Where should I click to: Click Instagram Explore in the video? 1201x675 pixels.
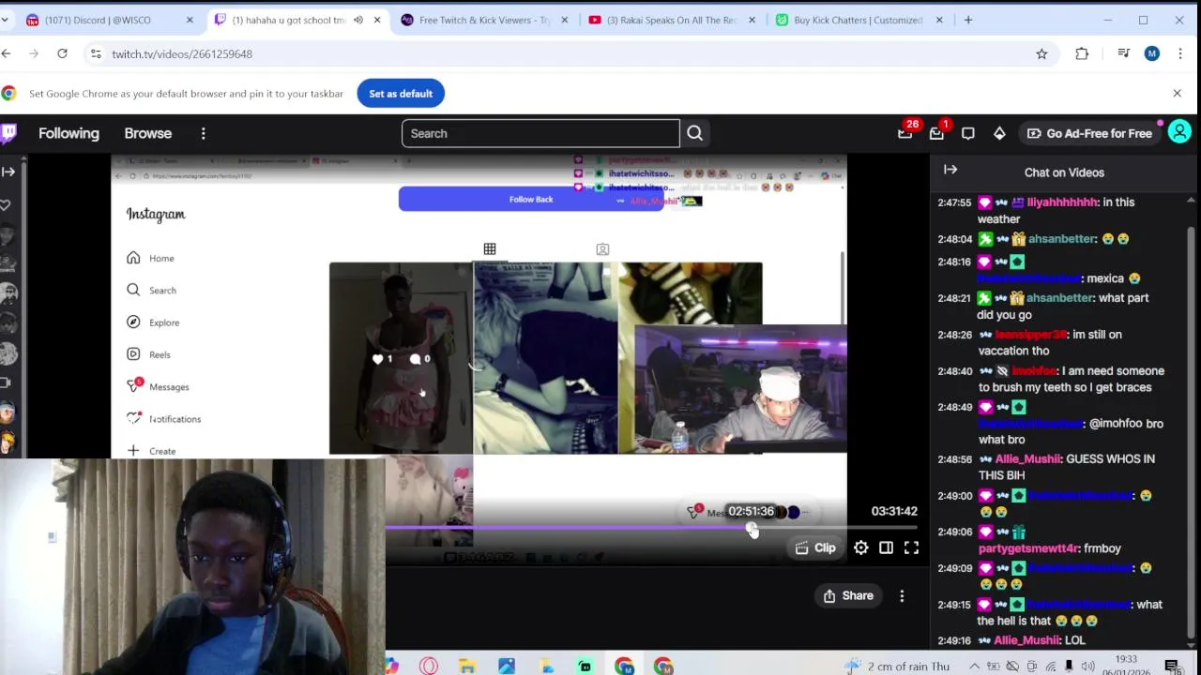point(153,322)
